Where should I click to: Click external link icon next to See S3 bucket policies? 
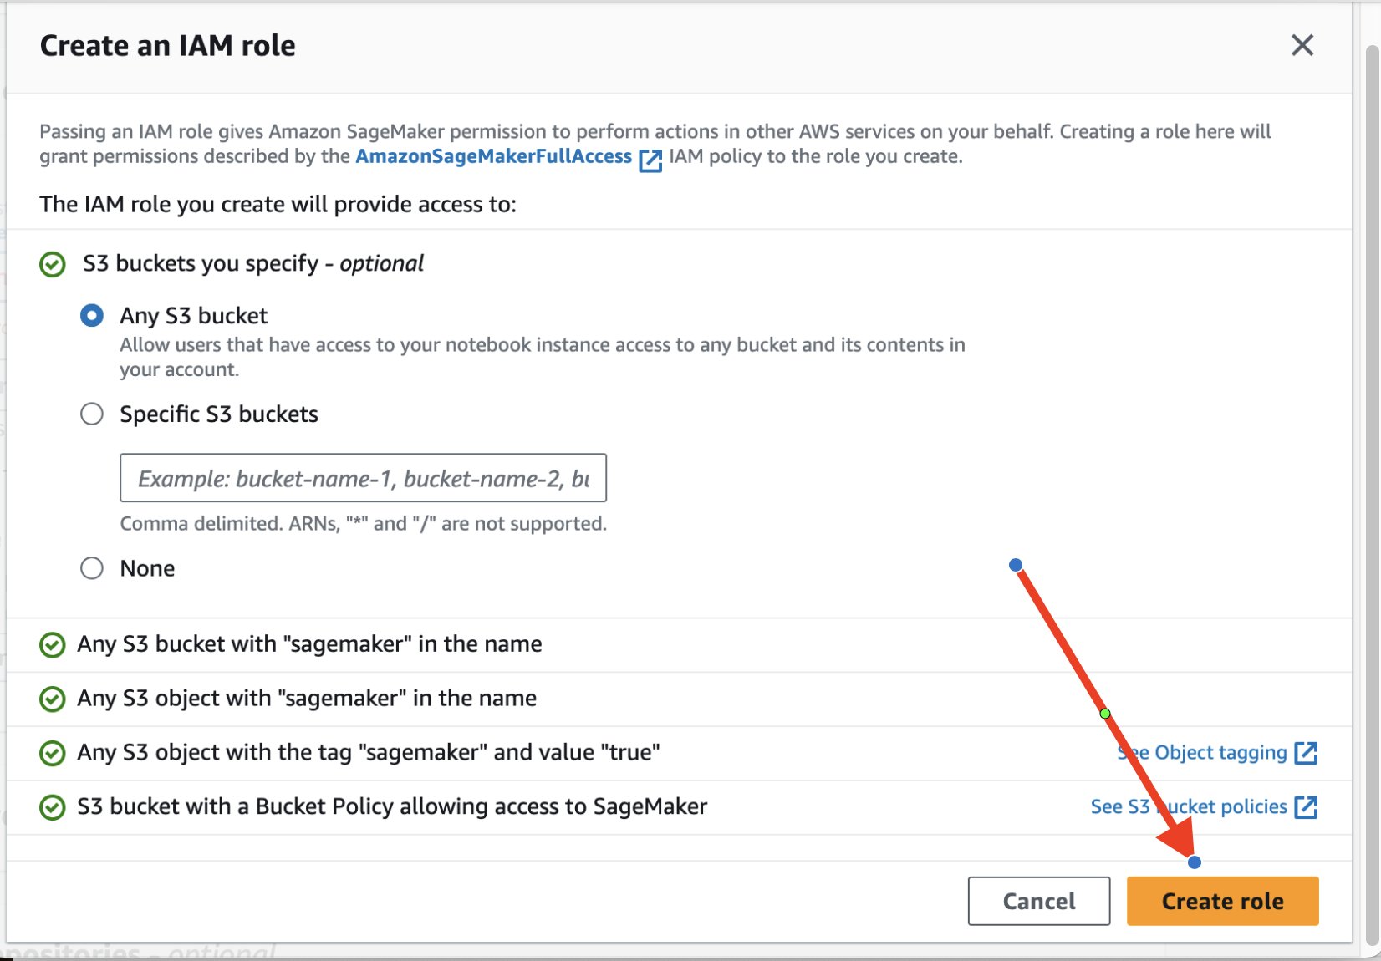[x=1306, y=807]
